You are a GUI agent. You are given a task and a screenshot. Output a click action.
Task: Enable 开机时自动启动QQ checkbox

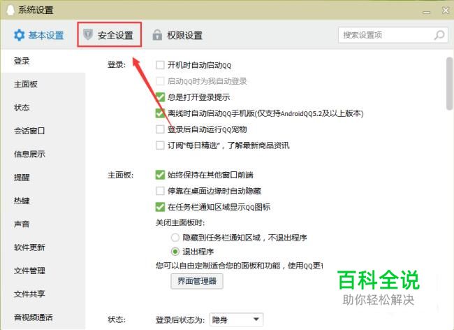(160, 65)
